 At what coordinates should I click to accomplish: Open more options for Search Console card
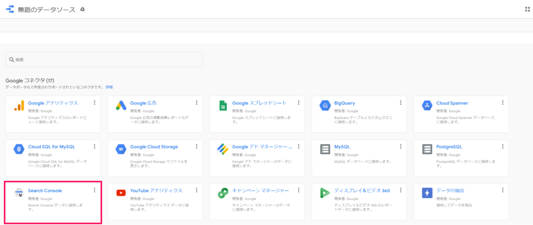pyautogui.click(x=95, y=190)
